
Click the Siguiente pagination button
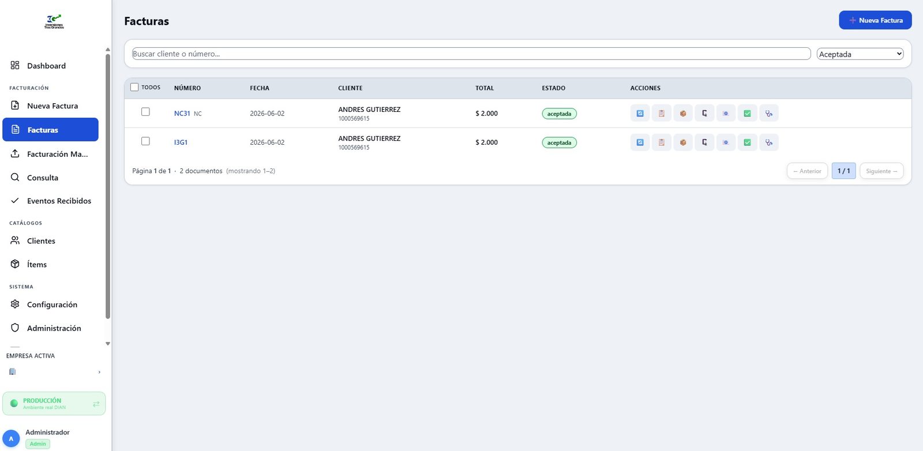coord(881,171)
